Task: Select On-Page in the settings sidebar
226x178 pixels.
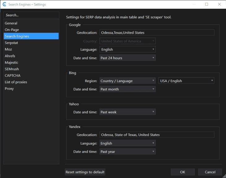Action: (12, 30)
